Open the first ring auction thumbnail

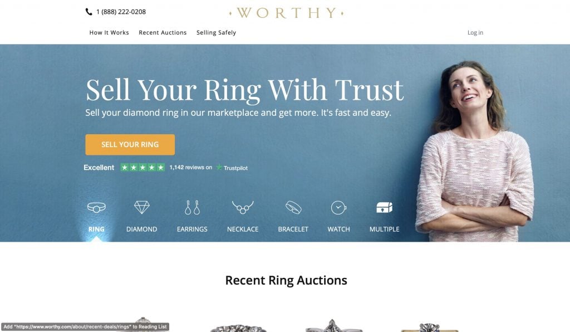point(143,324)
